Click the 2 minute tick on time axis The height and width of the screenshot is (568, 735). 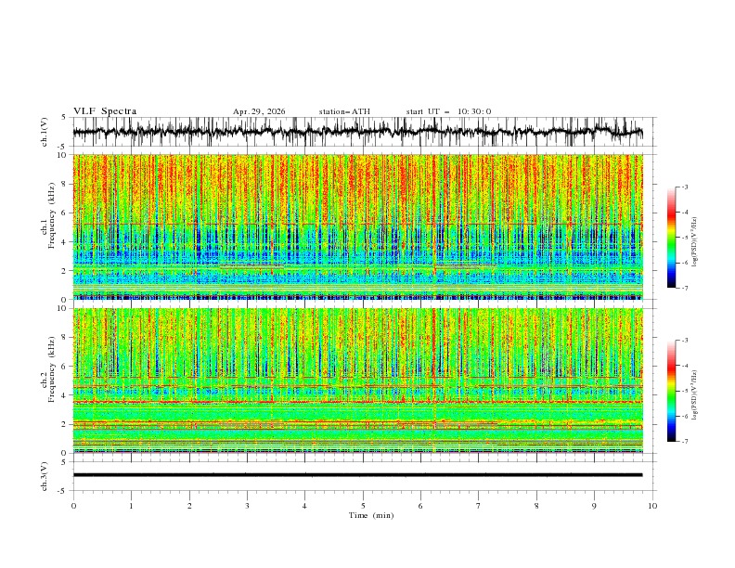189,506
